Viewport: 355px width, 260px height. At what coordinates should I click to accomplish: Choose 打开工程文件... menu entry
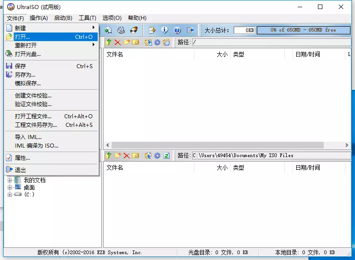coord(52,116)
